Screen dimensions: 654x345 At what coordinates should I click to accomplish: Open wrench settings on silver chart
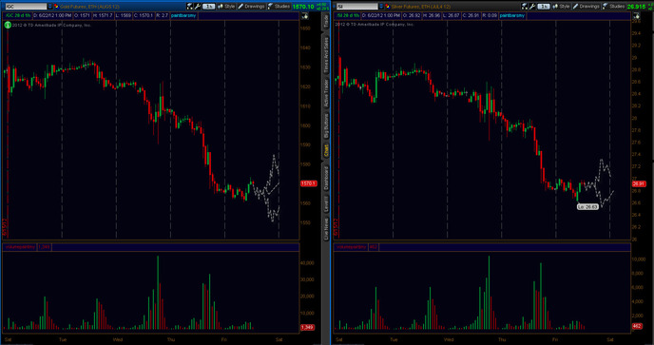[x=532, y=7]
